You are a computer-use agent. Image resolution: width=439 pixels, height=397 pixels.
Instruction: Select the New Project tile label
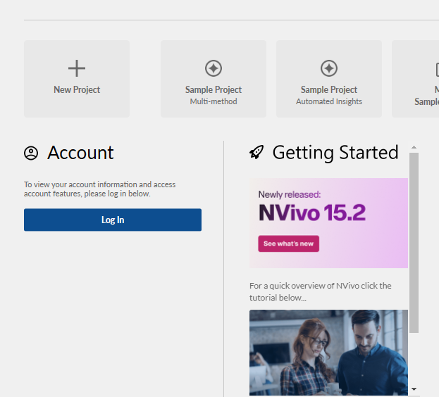pos(77,90)
